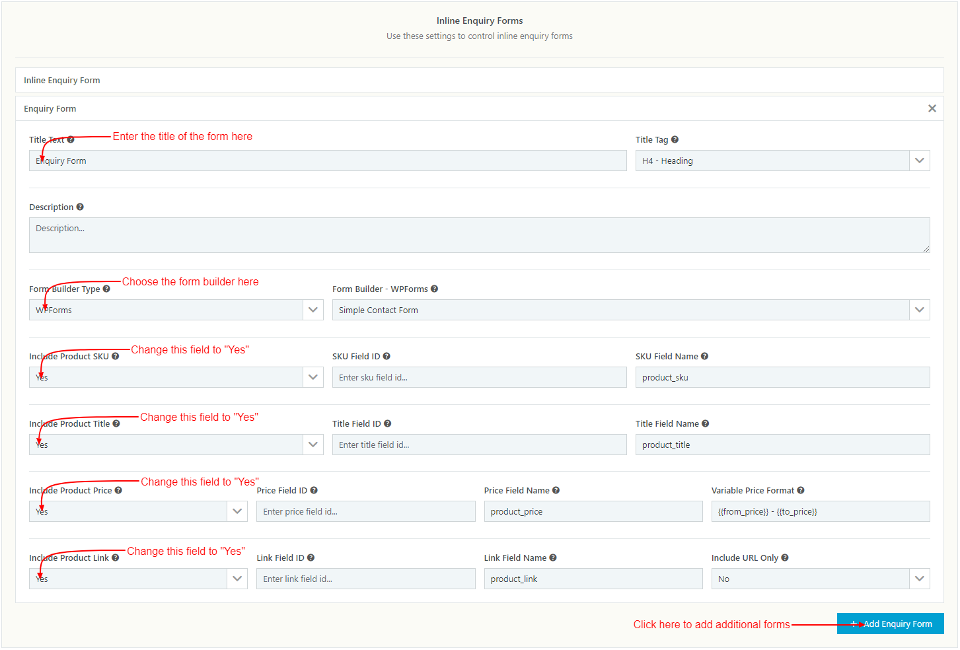Viewport: 960px width, 650px height.
Task: Open Include Product Link dropdown
Action: point(138,579)
